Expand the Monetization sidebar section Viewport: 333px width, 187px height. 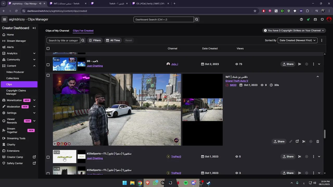34,100
